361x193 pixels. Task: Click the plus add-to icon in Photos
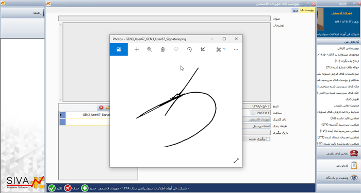tap(137, 49)
